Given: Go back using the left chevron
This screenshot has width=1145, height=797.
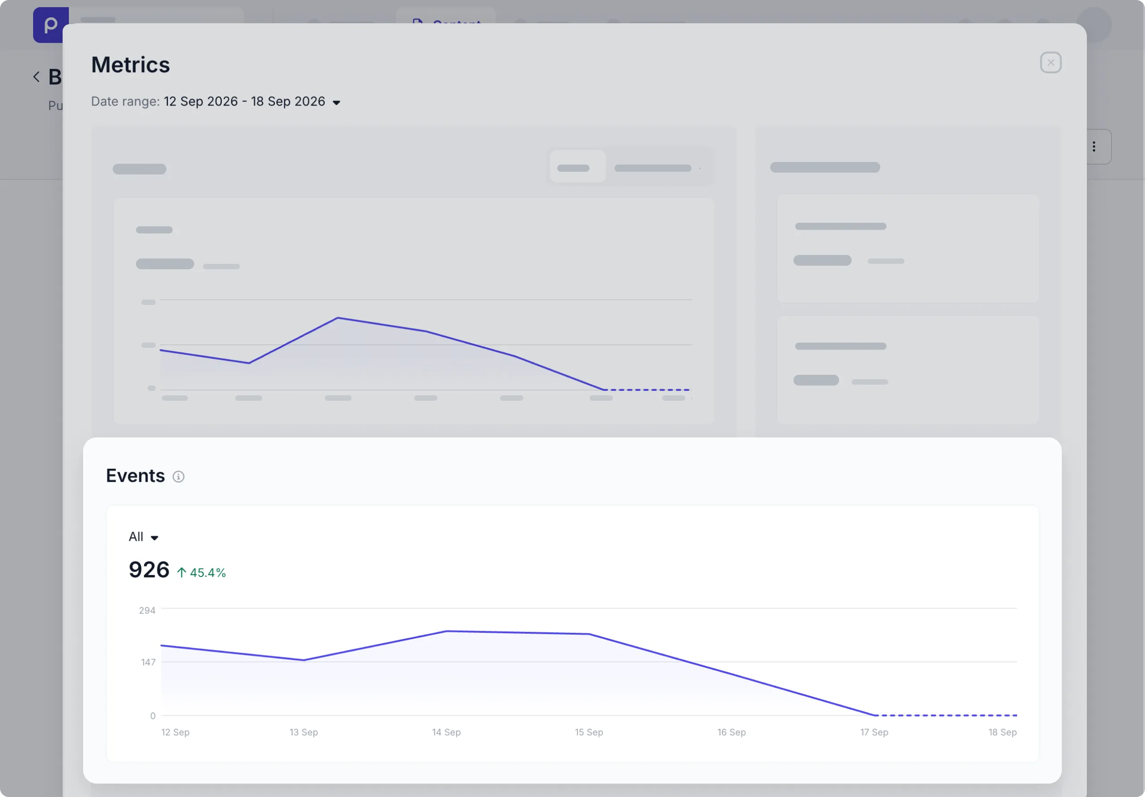Looking at the screenshot, I should [x=36, y=77].
